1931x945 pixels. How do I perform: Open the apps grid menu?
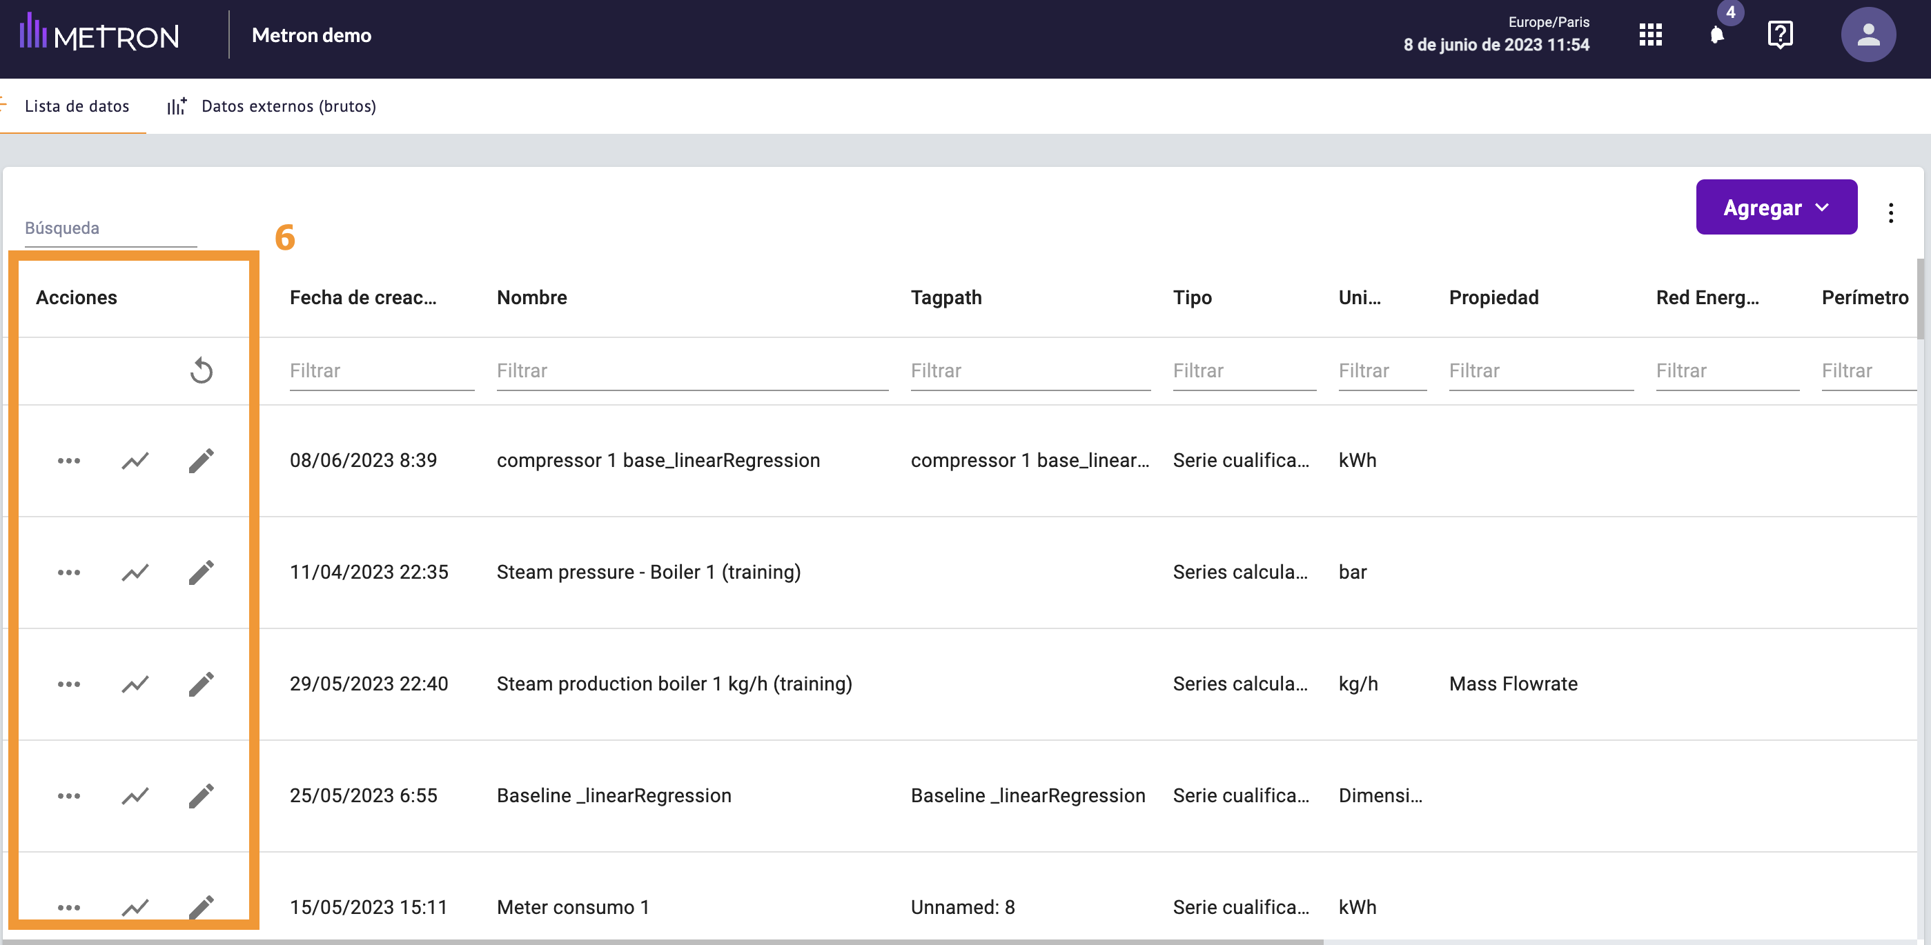pyautogui.click(x=1650, y=34)
